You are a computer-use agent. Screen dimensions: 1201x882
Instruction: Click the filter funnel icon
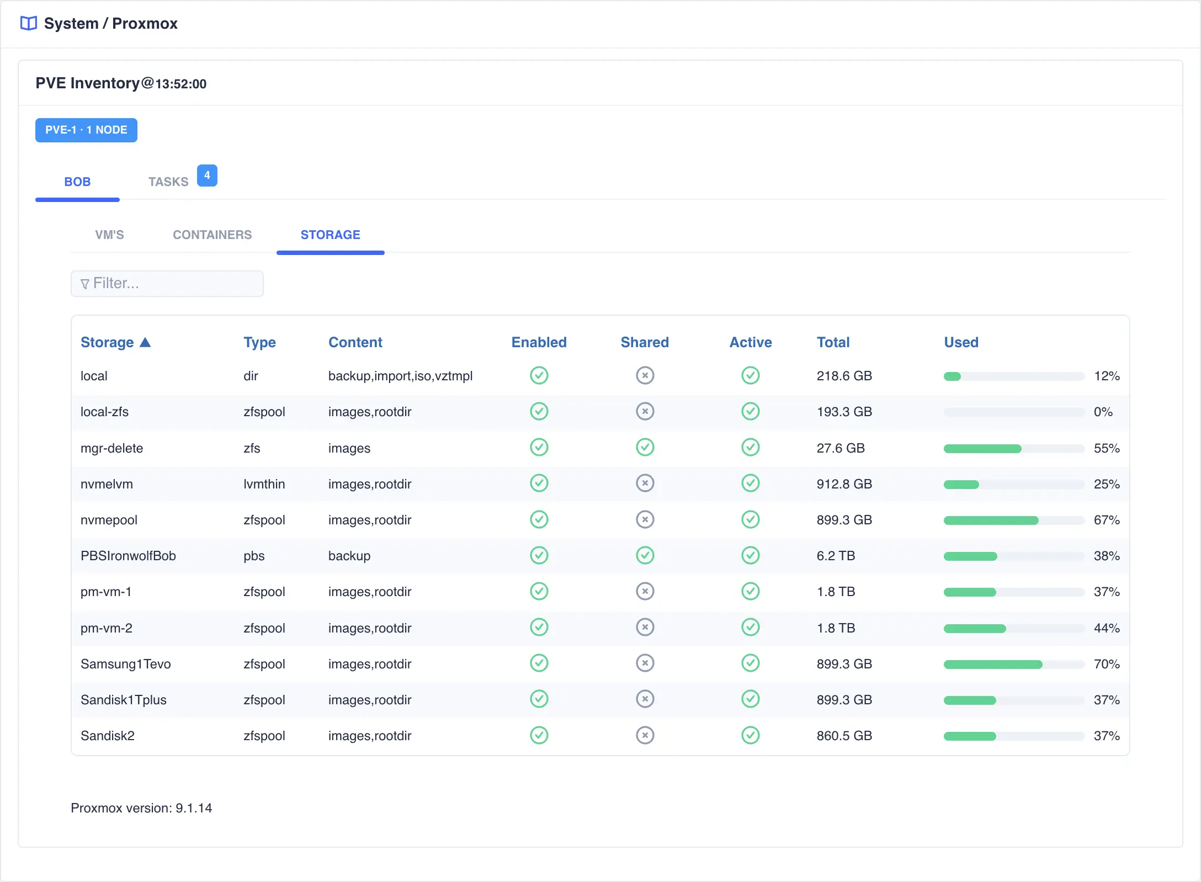coord(84,284)
